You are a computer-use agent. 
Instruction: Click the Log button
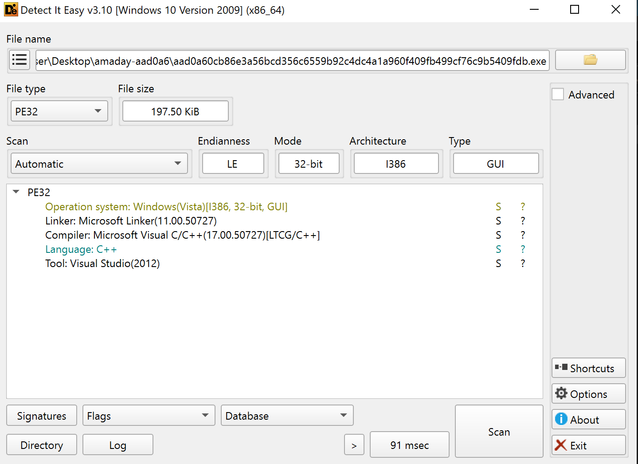coord(117,445)
